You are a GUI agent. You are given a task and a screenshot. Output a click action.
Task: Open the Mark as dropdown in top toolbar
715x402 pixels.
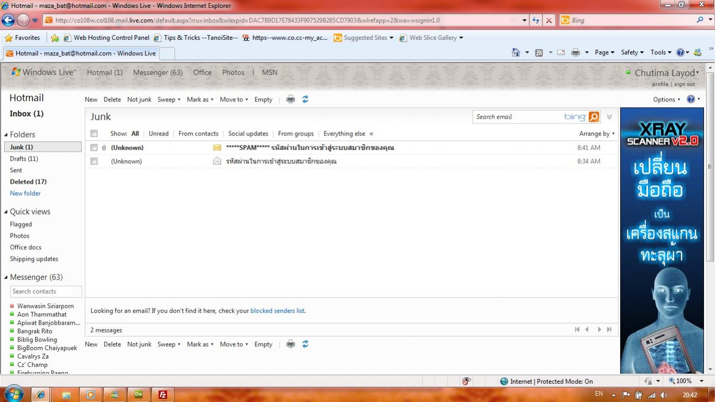(x=200, y=99)
